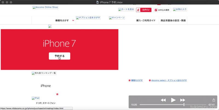Screen dimensions: 219x110
Task: Click the remaining time -07:41 label
Action: (211, 105)
